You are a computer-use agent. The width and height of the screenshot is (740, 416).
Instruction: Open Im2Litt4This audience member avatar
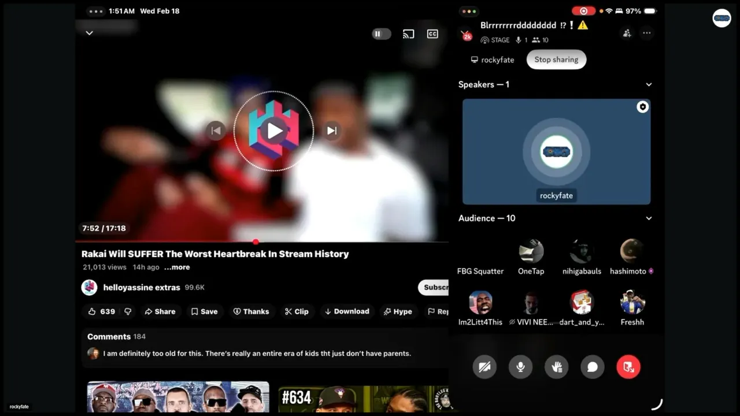coord(480,302)
